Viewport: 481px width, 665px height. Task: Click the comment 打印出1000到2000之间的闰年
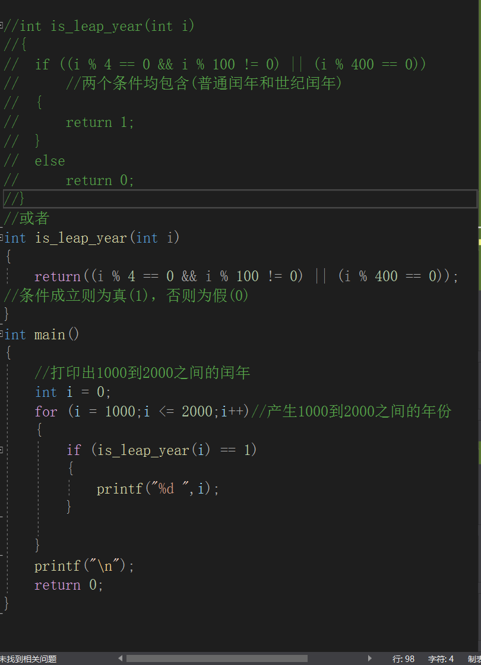[142, 373]
